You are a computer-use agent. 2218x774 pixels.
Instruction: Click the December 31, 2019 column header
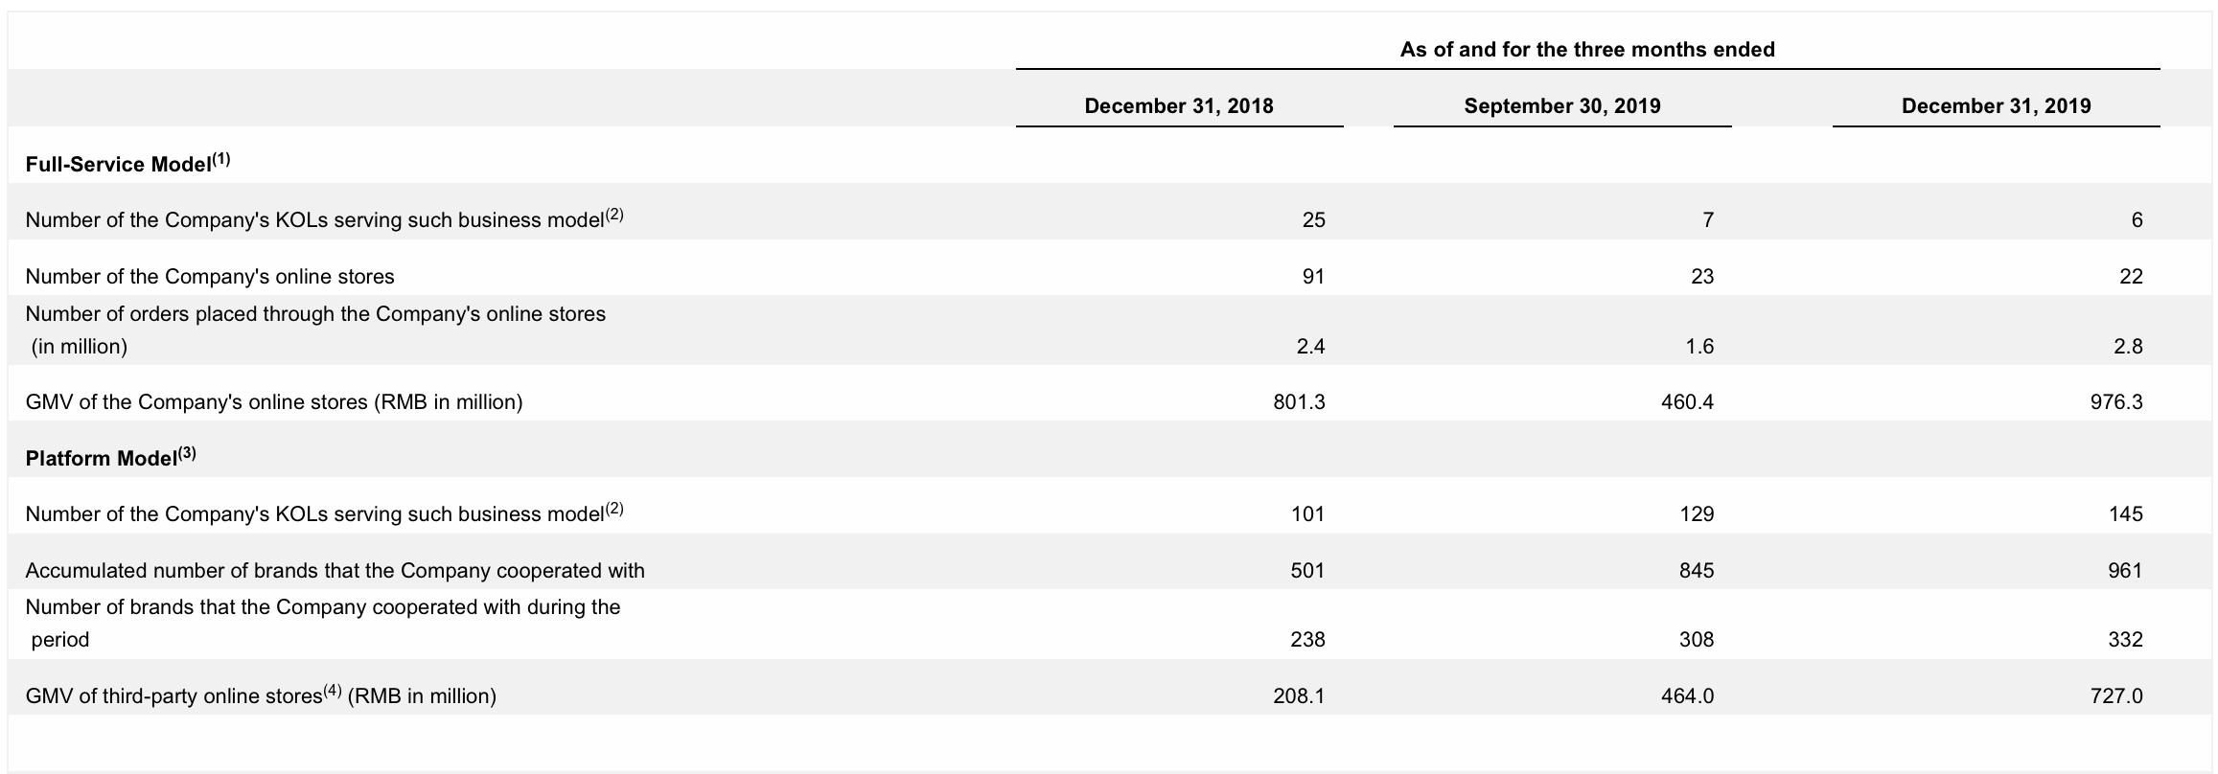(x=1996, y=106)
